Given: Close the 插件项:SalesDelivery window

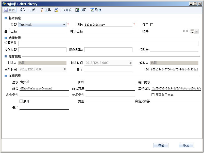Looking at the screenshot, I should pos(200,4).
